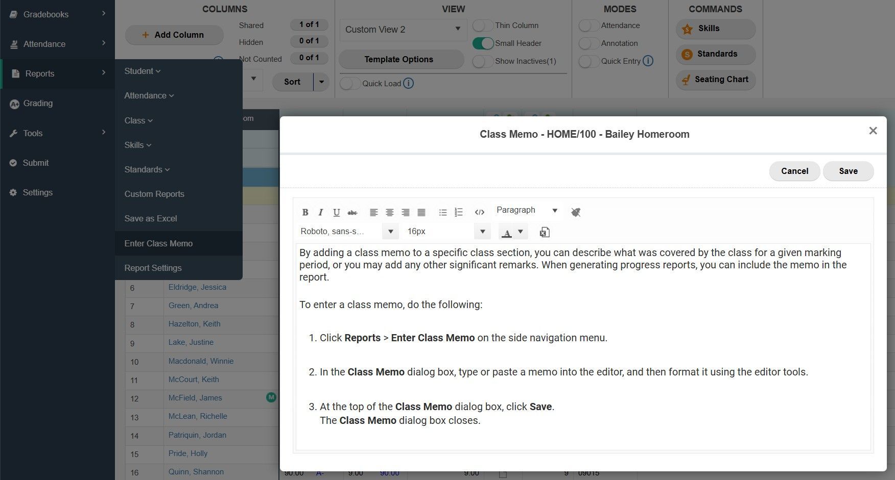Select Enter Class Memo menu item
This screenshot has height=480, width=895.
tap(178, 243)
